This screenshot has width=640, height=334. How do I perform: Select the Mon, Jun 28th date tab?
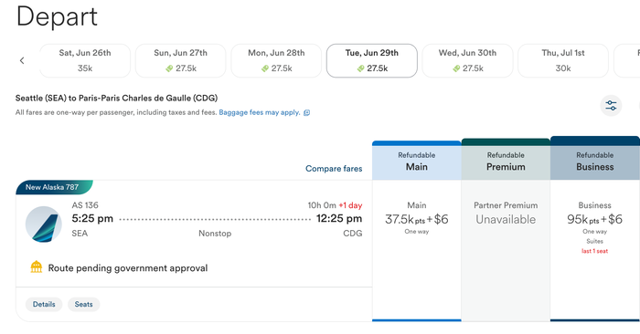[276, 61]
